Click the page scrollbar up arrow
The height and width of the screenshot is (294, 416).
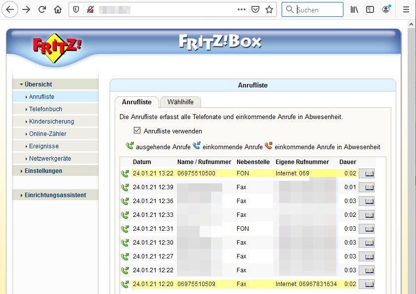click(x=411, y=24)
